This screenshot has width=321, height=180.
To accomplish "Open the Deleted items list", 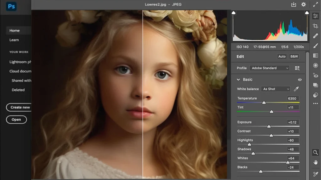I will pos(18,90).
